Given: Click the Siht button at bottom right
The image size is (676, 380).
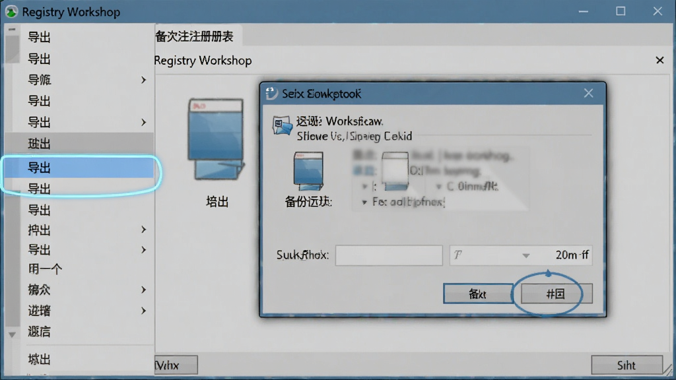Looking at the screenshot, I should 626,365.
